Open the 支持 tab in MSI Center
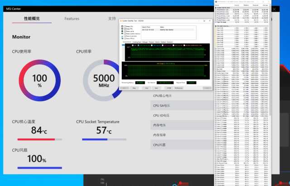Screen dimensions: 290x186 point(112,19)
